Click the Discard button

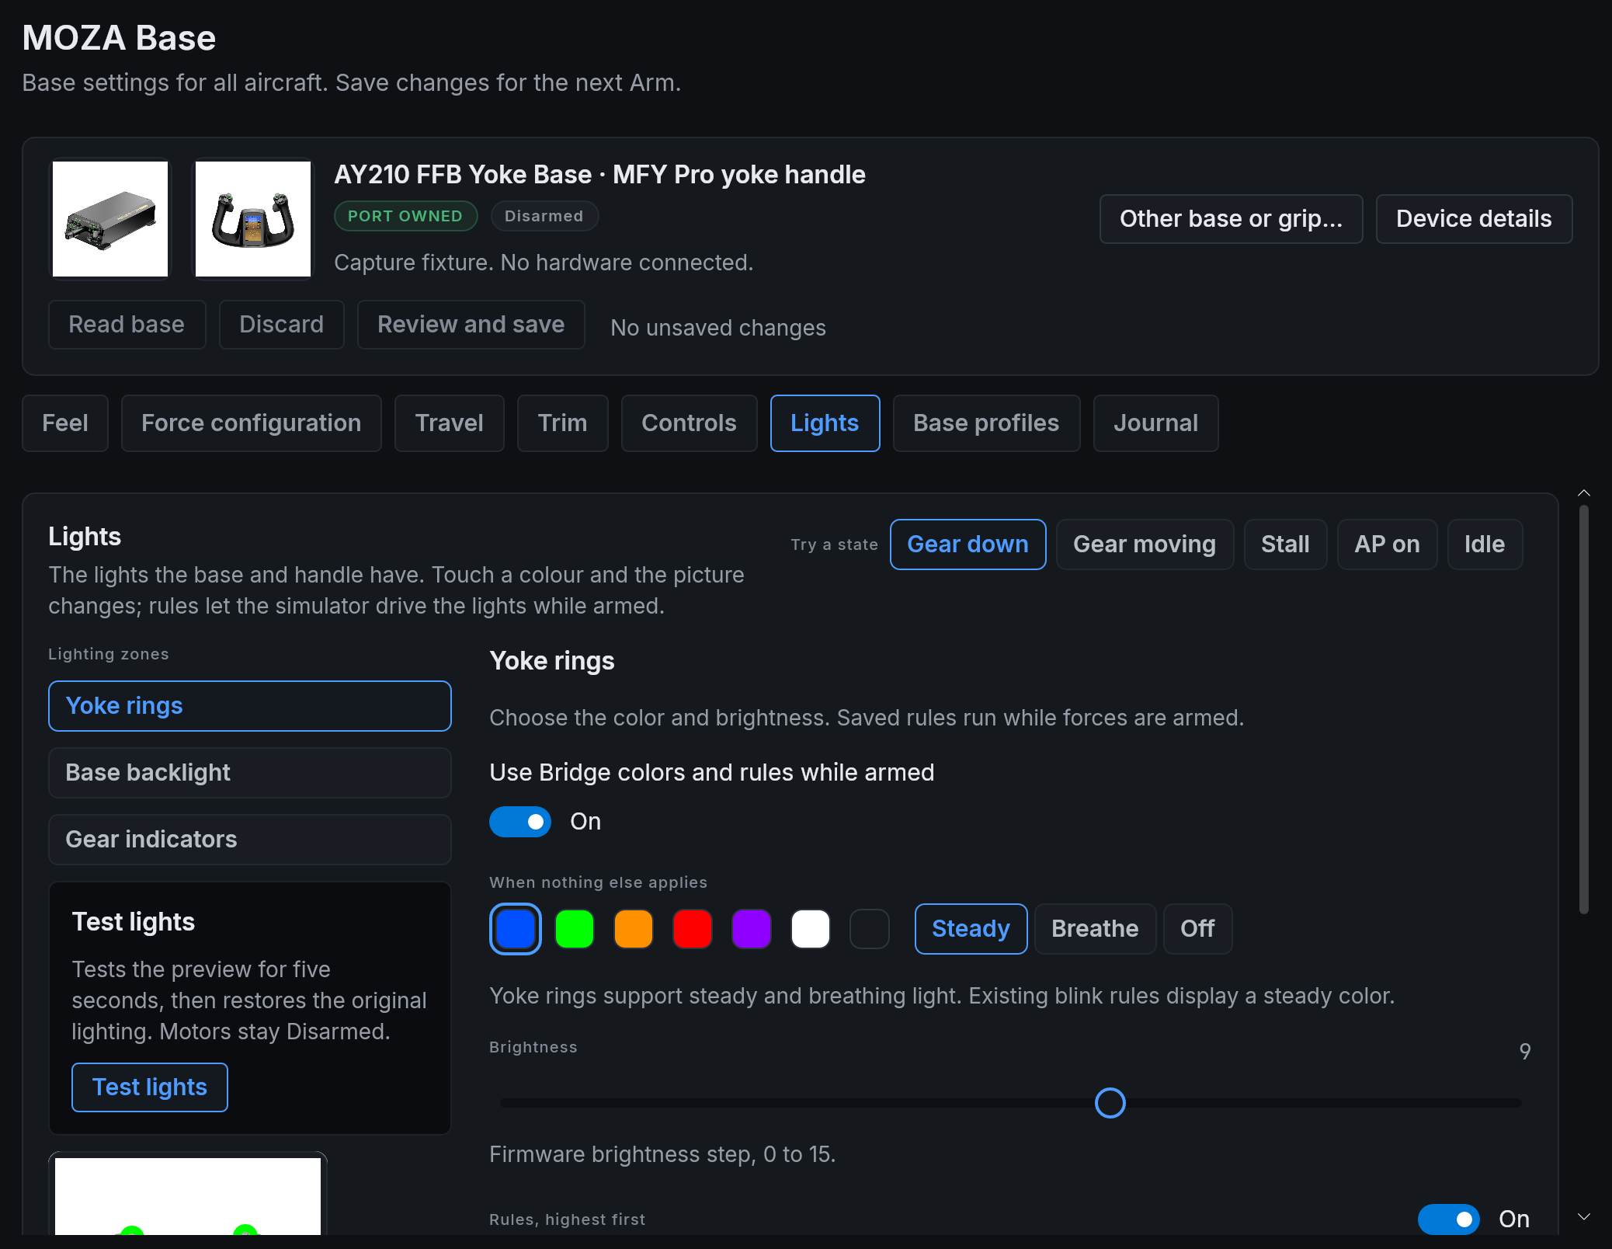(x=281, y=325)
